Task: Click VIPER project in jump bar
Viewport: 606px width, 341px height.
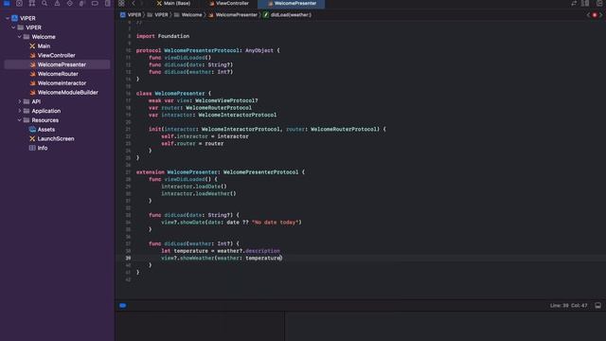Action: (x=131, y=15)
